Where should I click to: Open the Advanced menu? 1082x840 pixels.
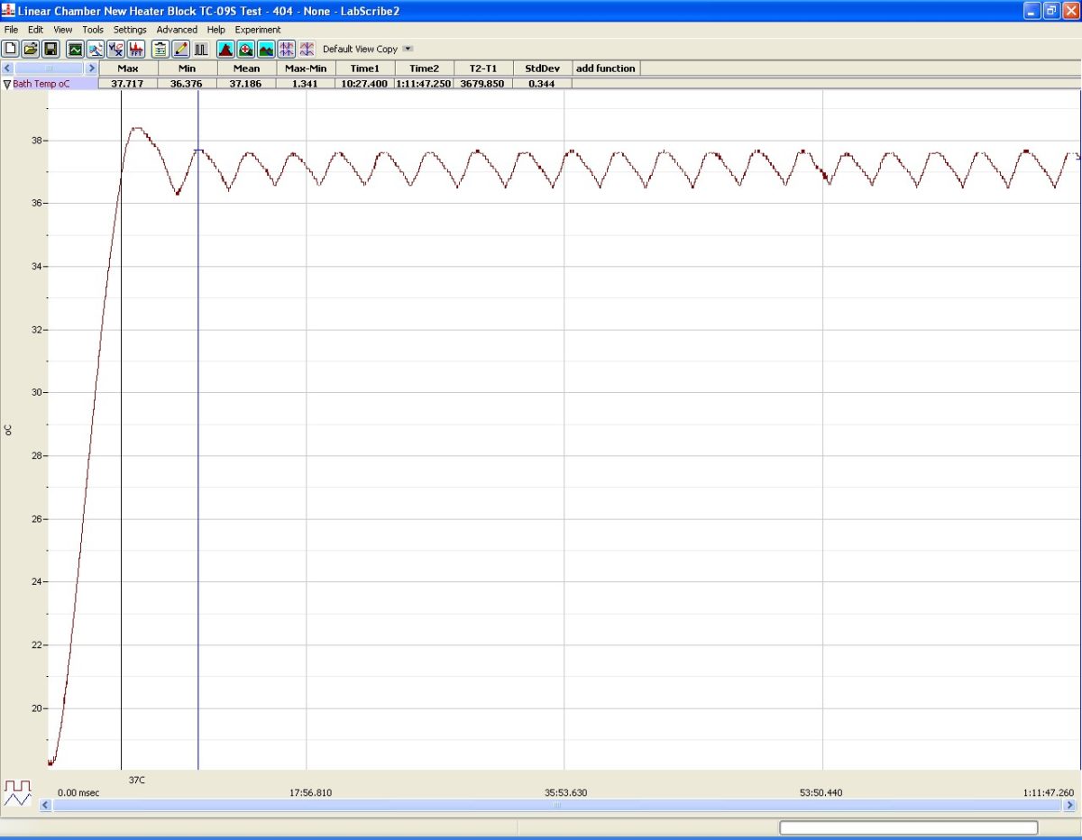click(177, 30)
